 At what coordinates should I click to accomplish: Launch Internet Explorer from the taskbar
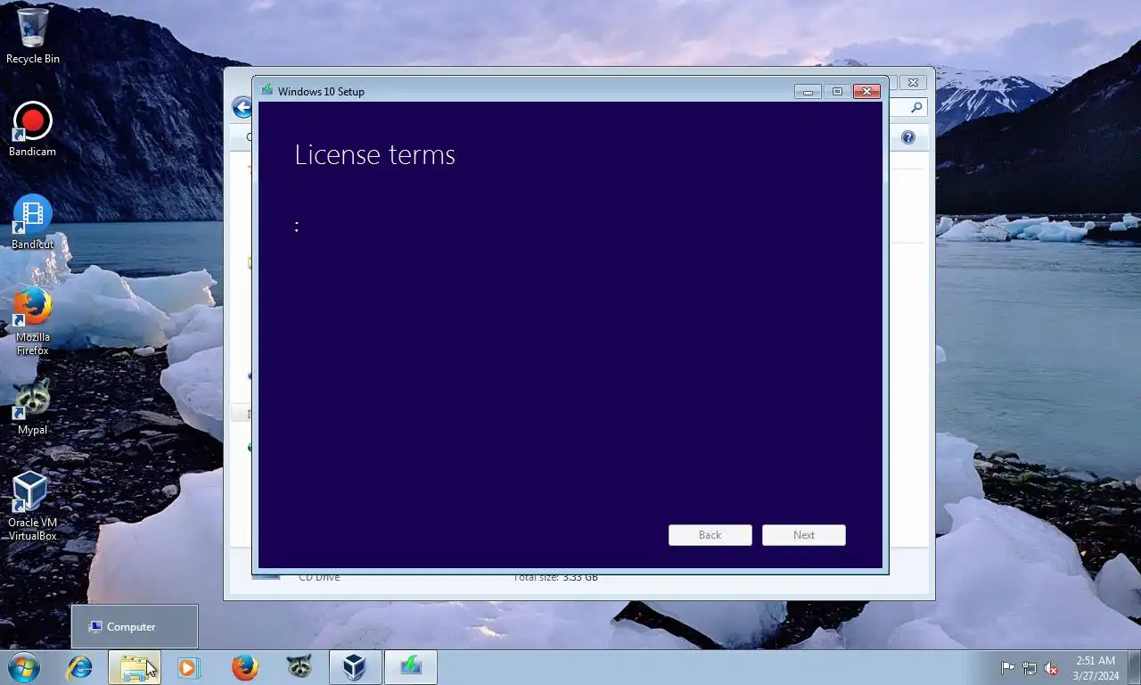coord(80,667)
